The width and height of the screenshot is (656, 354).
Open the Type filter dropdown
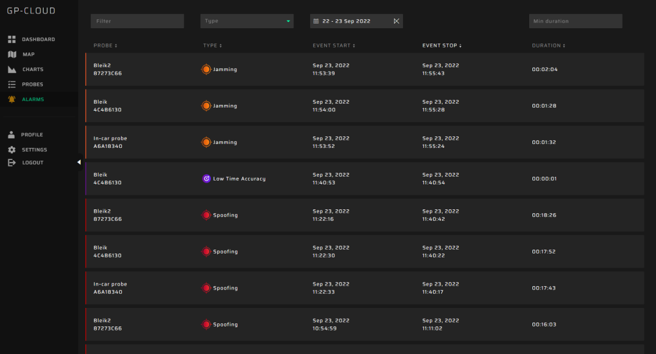(247, 21)
